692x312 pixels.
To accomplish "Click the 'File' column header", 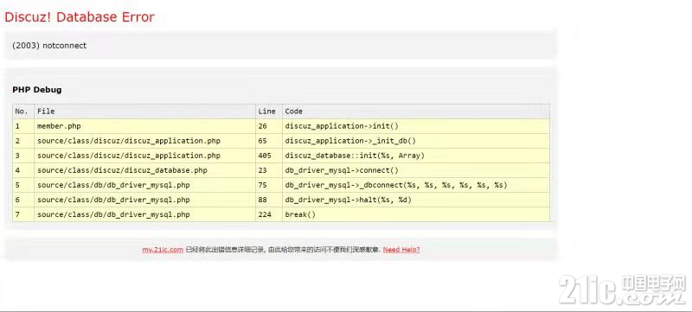I will click(x=144, y=111).
